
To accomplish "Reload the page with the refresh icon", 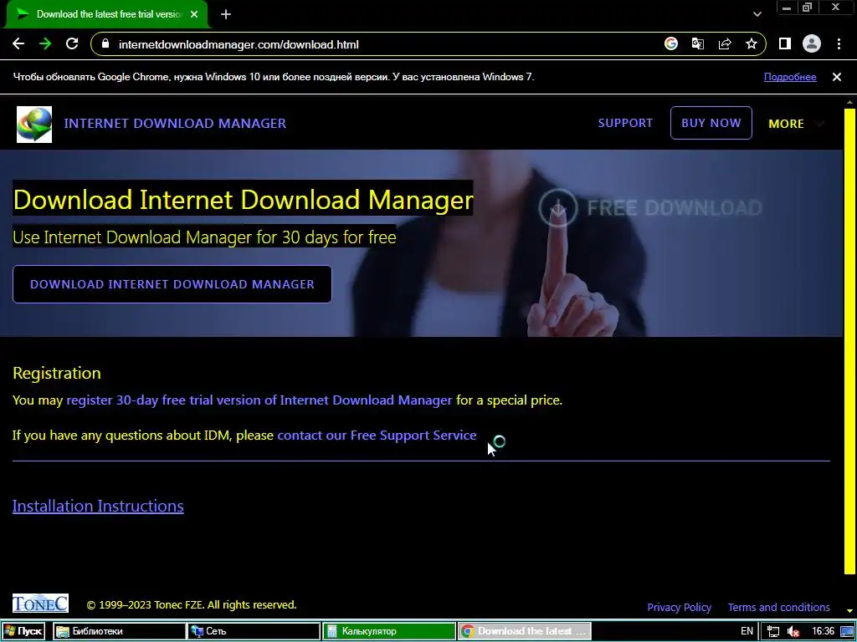I will pyautogui.click(x=72, y=44).
